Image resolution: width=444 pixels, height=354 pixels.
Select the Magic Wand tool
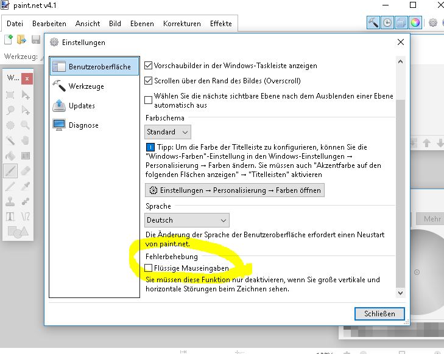coord(10,141)
